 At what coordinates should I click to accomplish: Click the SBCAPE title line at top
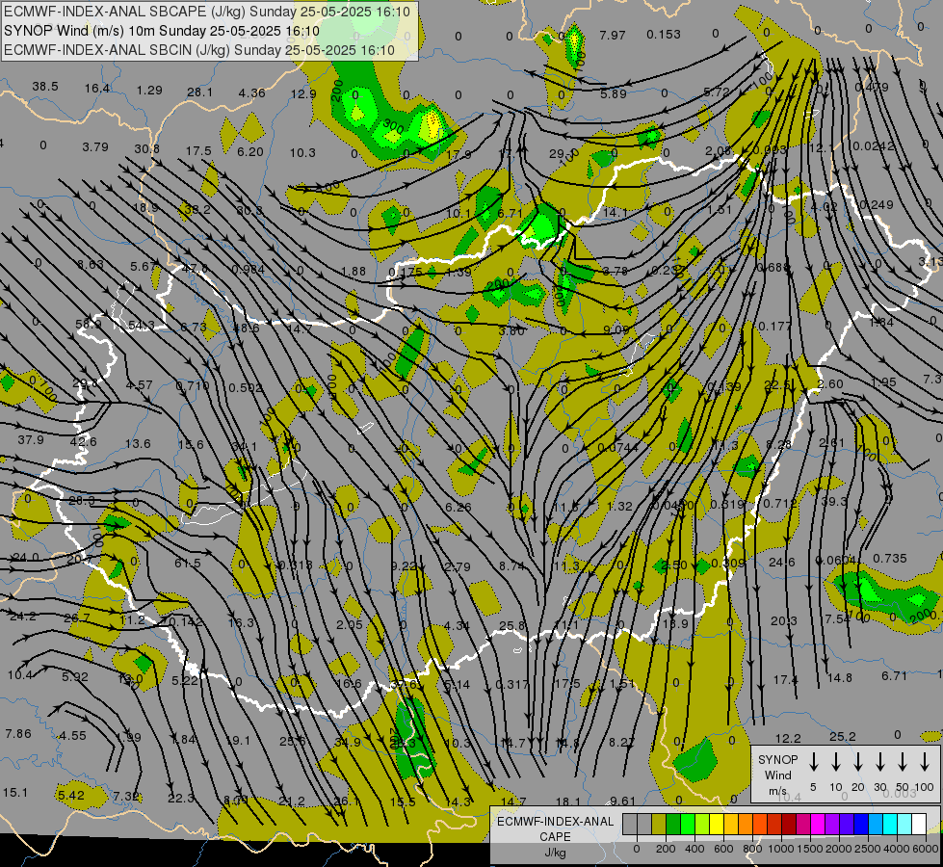pyautogui.click(x=207, y=12)
